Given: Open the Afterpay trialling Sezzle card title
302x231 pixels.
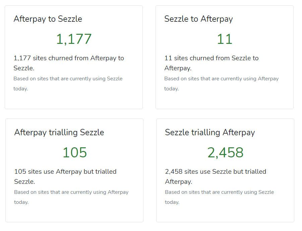Looking at the screenshot, I should point(59,133).
